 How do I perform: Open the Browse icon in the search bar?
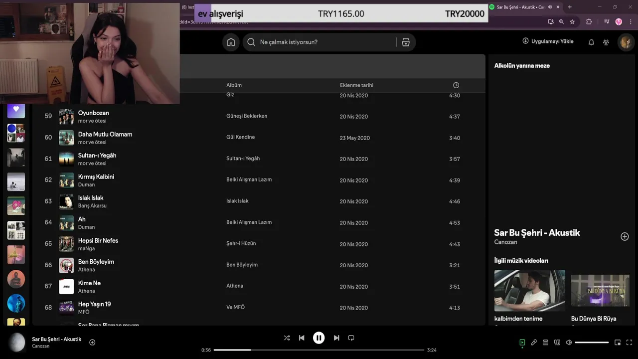pos(406,42)
